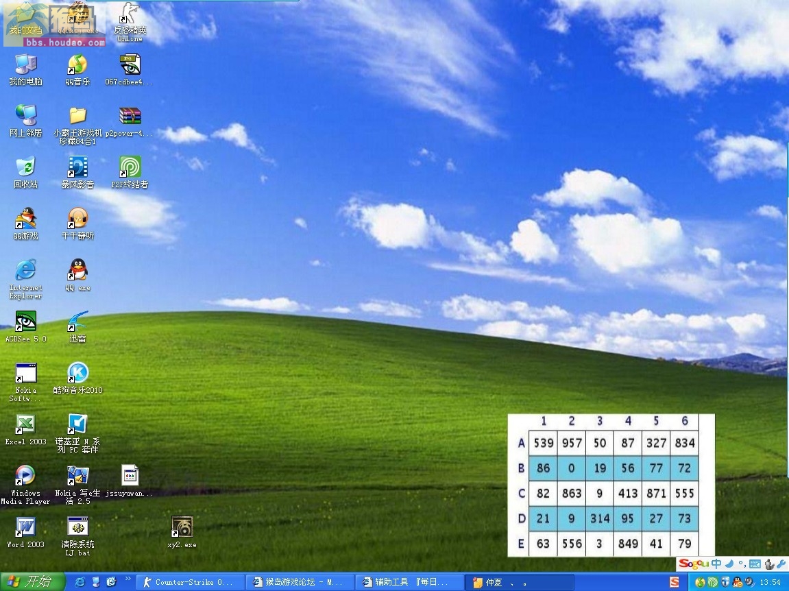Switch to 仲夏 taskbar folder window
Screen dimensions: 789x591
pyautogui.click(x=520, y=583)
